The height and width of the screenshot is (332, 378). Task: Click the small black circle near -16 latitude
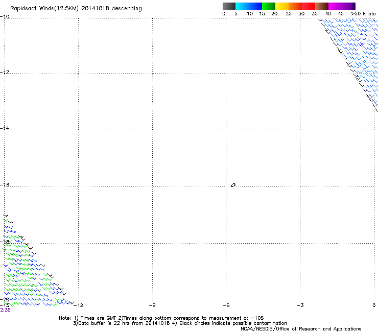pyautogui.click(x=233, y=185)
